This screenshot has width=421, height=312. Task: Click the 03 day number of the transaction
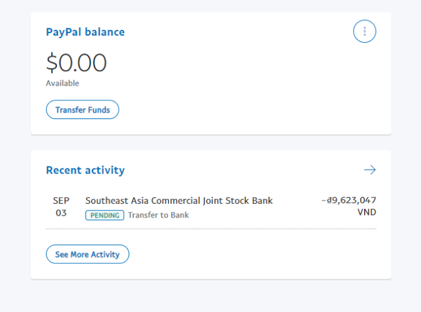(61, 212)
